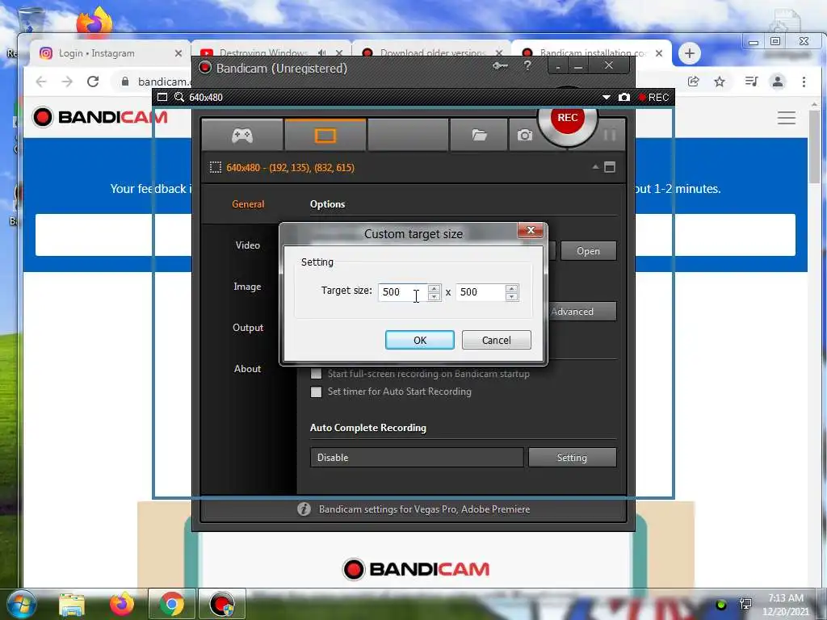The image size is (827, 620).
Task: Select the game recording mode gamepad icon
Action: (242, 136)
